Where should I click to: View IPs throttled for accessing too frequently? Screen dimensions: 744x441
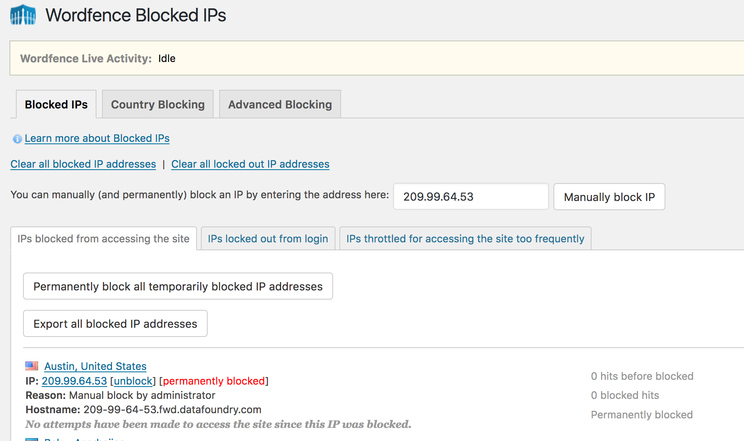(x=465, y=239)
